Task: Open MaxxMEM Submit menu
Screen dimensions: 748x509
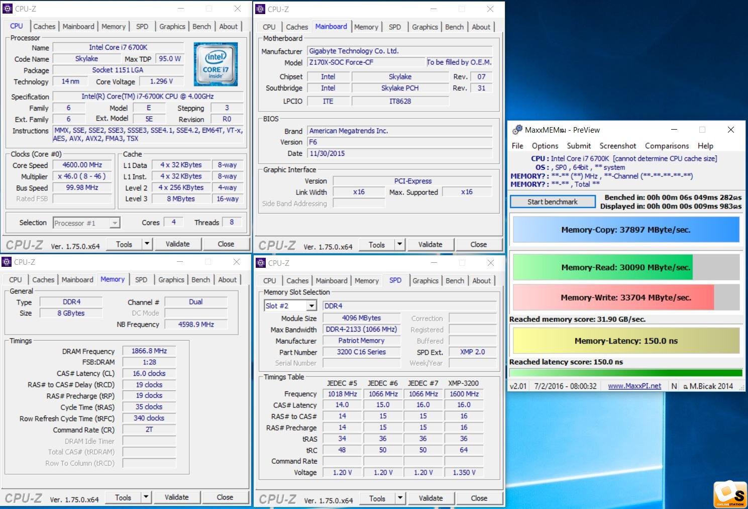Action: [x=579, y=146]
